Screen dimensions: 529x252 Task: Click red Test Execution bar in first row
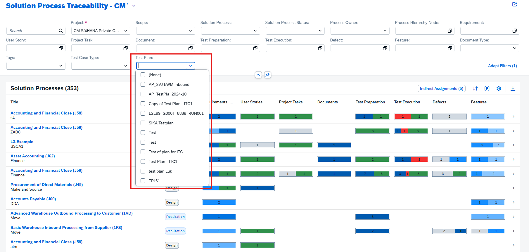402,117
